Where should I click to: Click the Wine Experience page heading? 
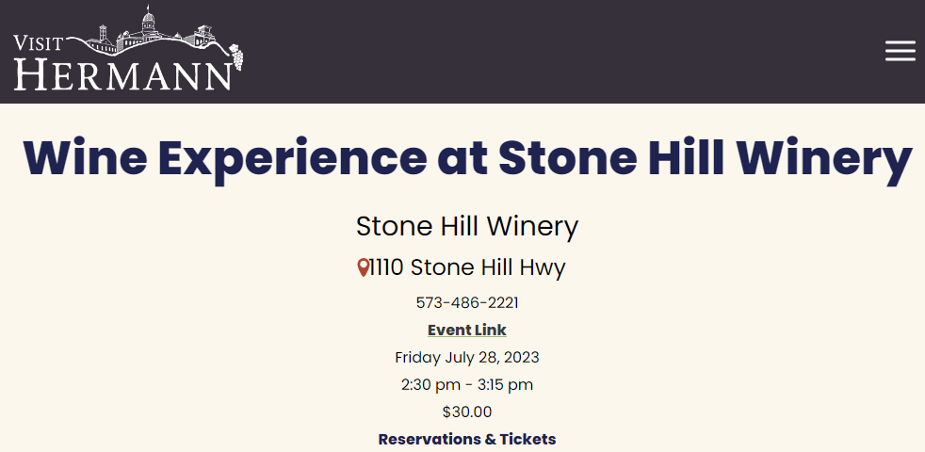pyautogui.click(x=467, y=158)
